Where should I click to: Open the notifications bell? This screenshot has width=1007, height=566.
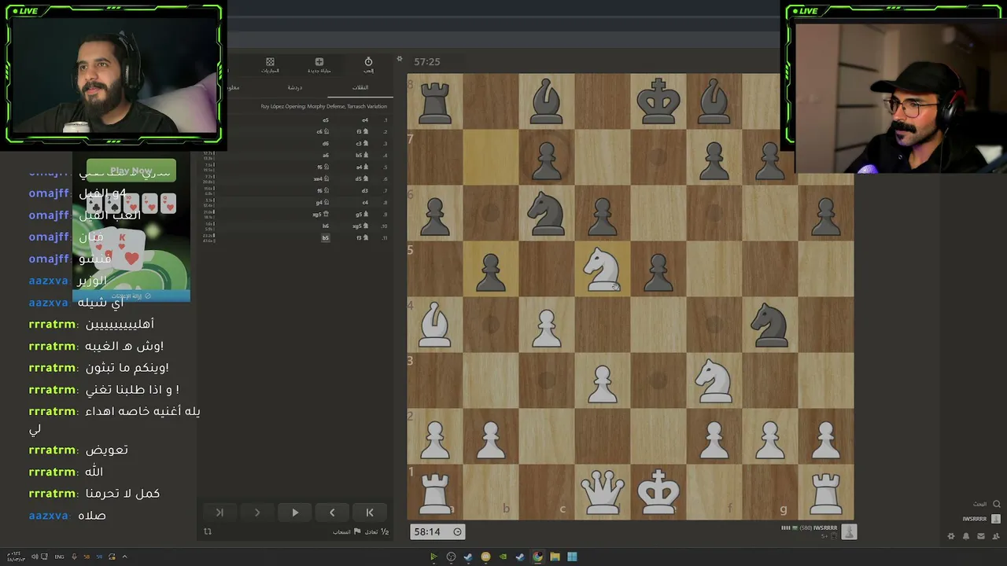[x=966, y=536]
